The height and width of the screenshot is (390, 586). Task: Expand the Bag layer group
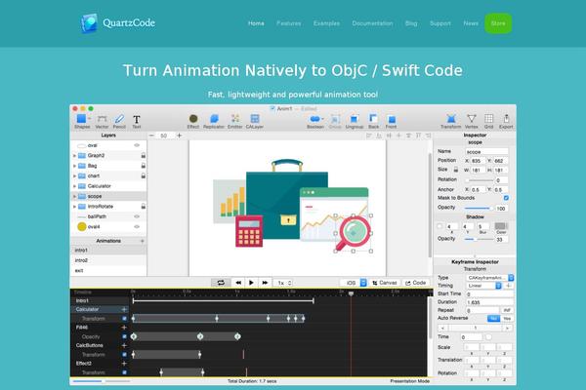coord(74,166)
